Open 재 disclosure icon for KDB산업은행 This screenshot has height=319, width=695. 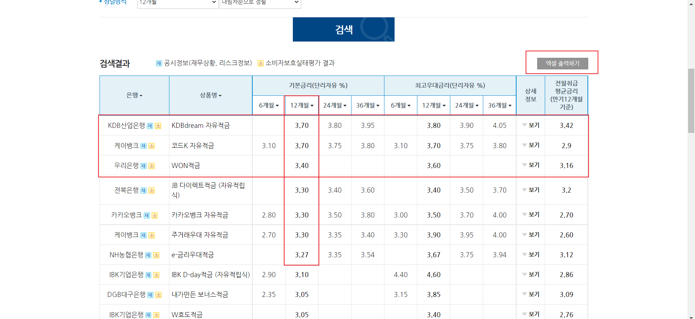pos(150,126)
